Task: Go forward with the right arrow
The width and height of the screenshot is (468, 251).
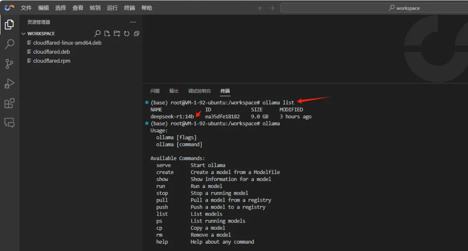Action: pyautogui.click(x=271, y=8)
